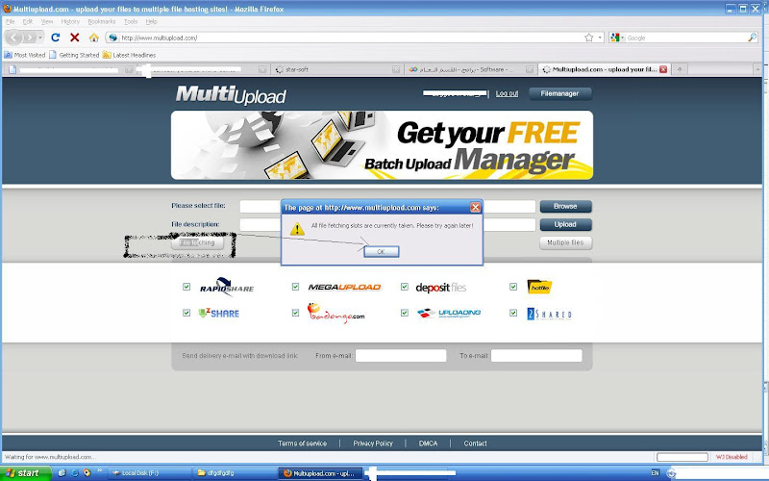Open the search engine selector dropdown

pos(617,38)
